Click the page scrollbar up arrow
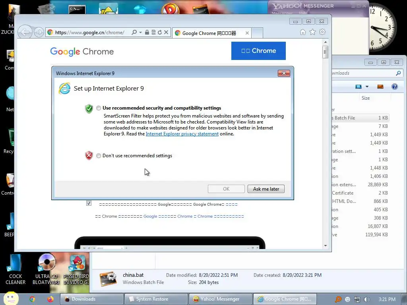The height and width of the screenshot is (305, 407). coord(326,42)
